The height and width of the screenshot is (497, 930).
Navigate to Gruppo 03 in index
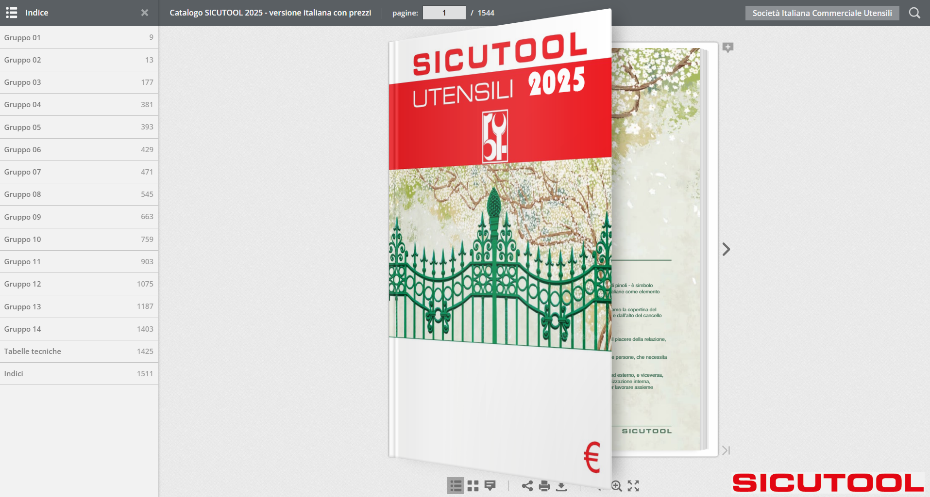tap(79, 82)
